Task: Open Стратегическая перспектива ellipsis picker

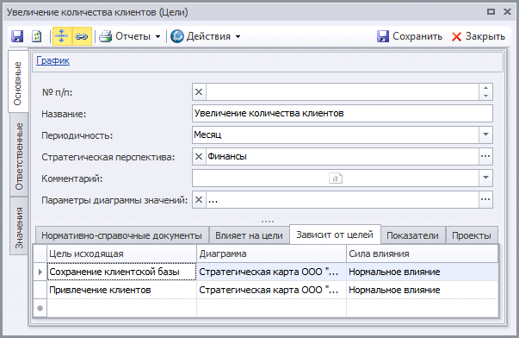Action: coord(485,156)
